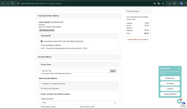Click the password key icon
Screen dimensions: 187x109
coord(155,3)
